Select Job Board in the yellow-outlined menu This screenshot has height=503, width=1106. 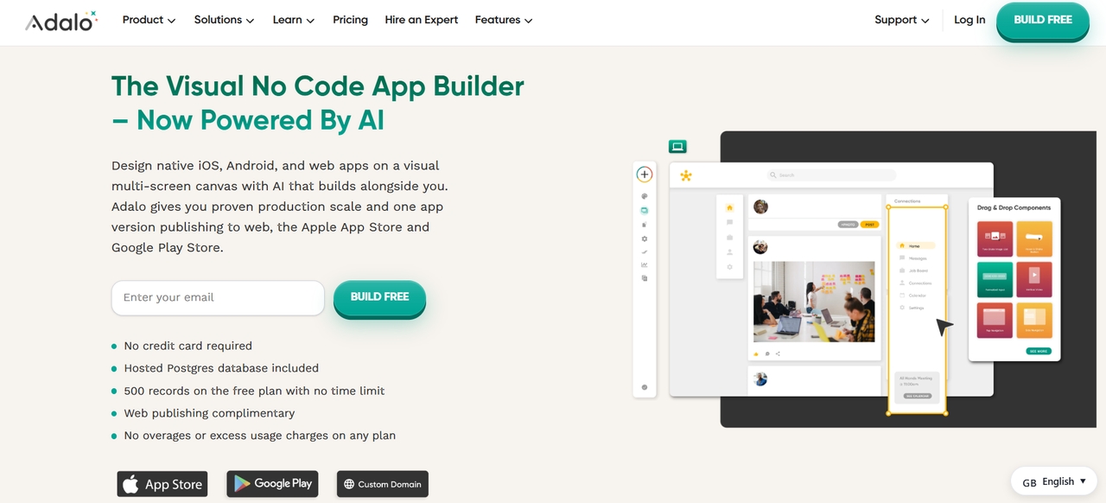point(913,271)
